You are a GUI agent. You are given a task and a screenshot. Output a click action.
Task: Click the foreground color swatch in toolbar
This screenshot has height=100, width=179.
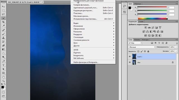pos(3,87)
